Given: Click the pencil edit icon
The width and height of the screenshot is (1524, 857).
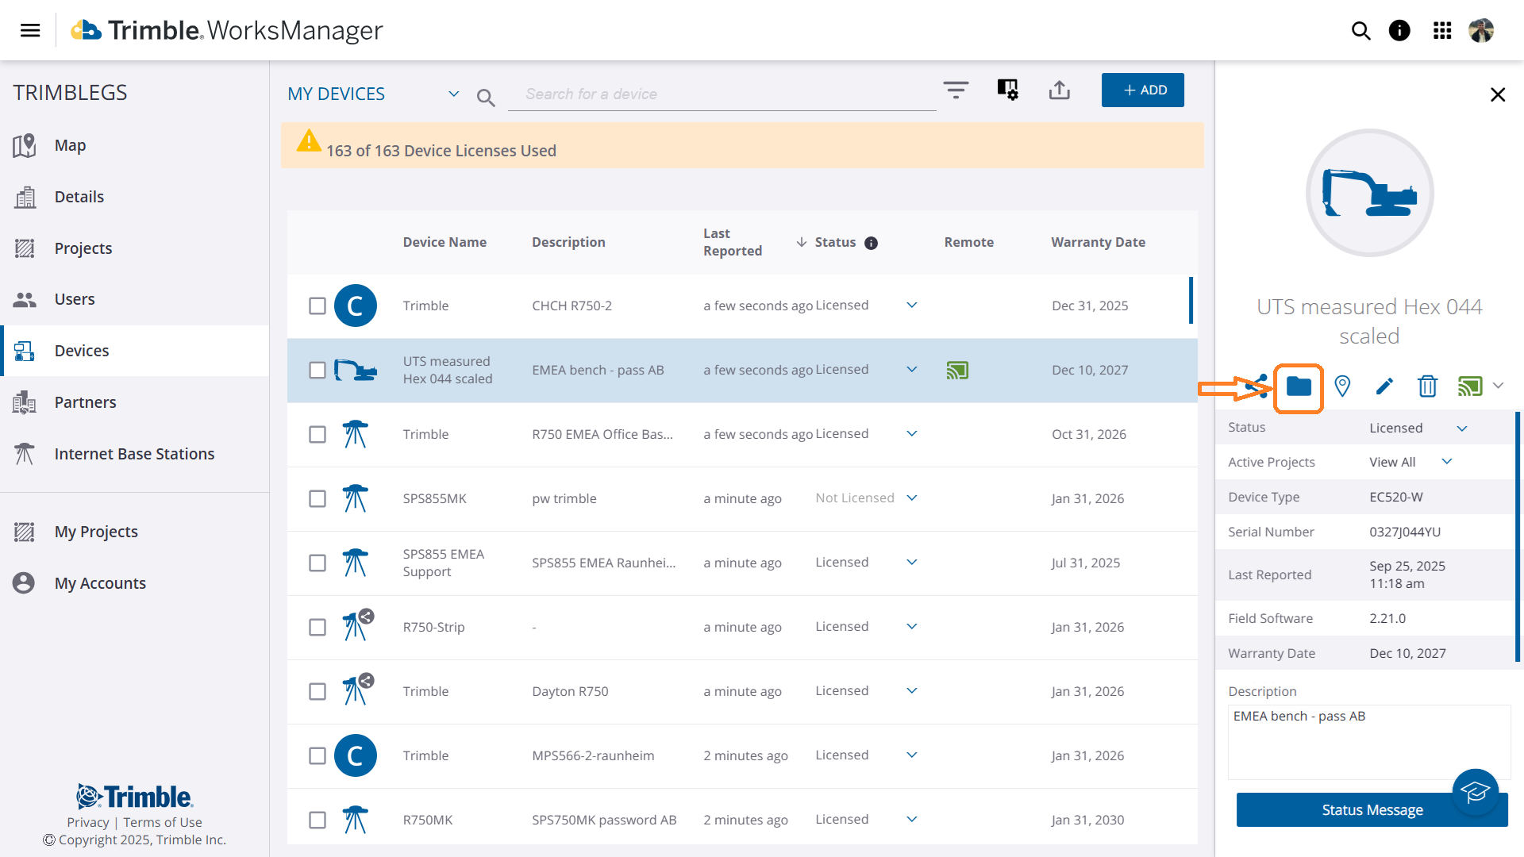Looking at the screenshot, I should pyautogui.click(x=1384, y=386).
